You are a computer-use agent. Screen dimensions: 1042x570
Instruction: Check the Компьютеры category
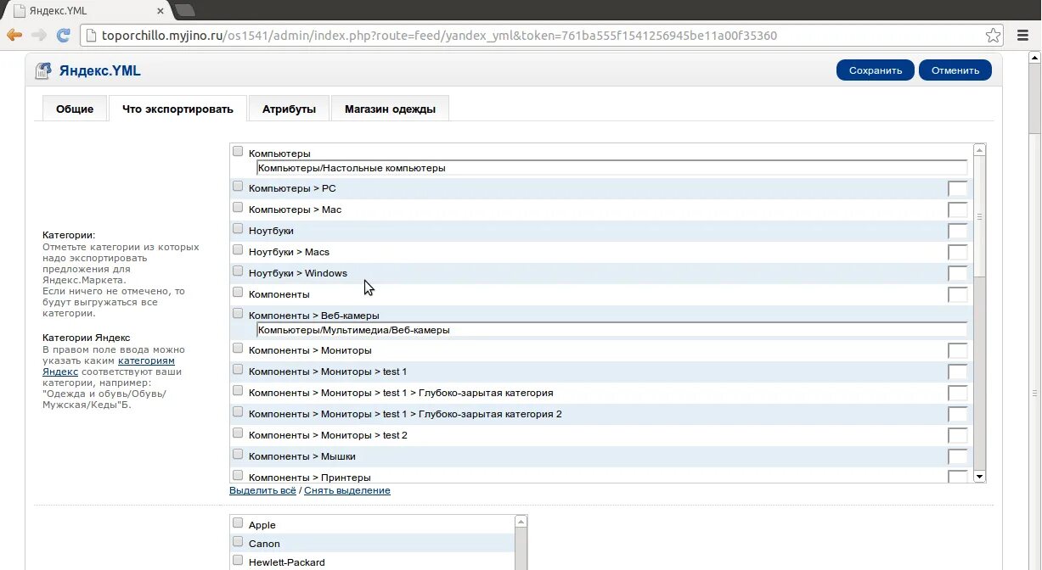[x=238, y=152]
